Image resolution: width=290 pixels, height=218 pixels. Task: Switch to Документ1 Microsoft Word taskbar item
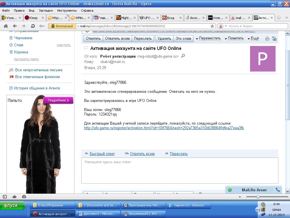coord(98,214)
